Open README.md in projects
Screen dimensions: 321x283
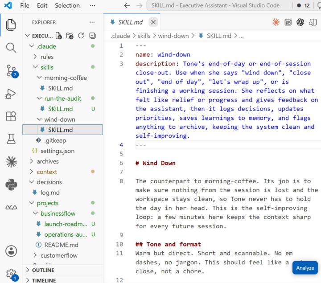(x=61, y=245)
